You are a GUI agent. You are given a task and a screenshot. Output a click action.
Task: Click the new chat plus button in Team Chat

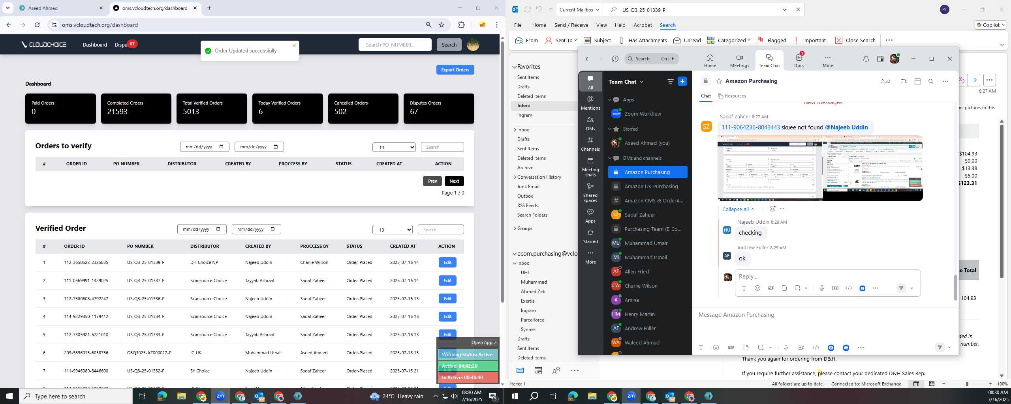682,81
